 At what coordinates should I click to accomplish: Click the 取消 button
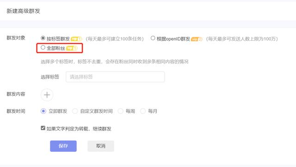pos(101,146)
